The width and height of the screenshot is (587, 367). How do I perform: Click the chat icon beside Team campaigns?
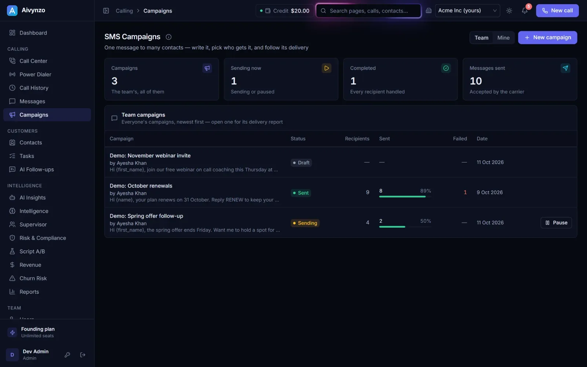coord(114,118)
